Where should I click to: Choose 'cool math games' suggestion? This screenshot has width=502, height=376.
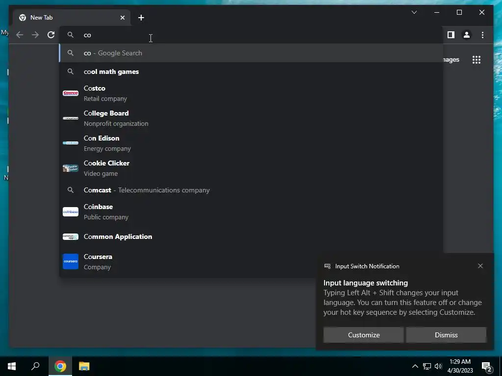point(251,71)
